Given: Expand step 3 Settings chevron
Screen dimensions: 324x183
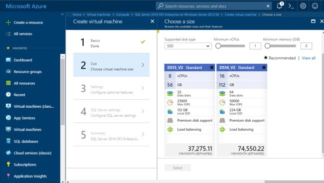Looking at the screenshot, I should pos(143,88).
